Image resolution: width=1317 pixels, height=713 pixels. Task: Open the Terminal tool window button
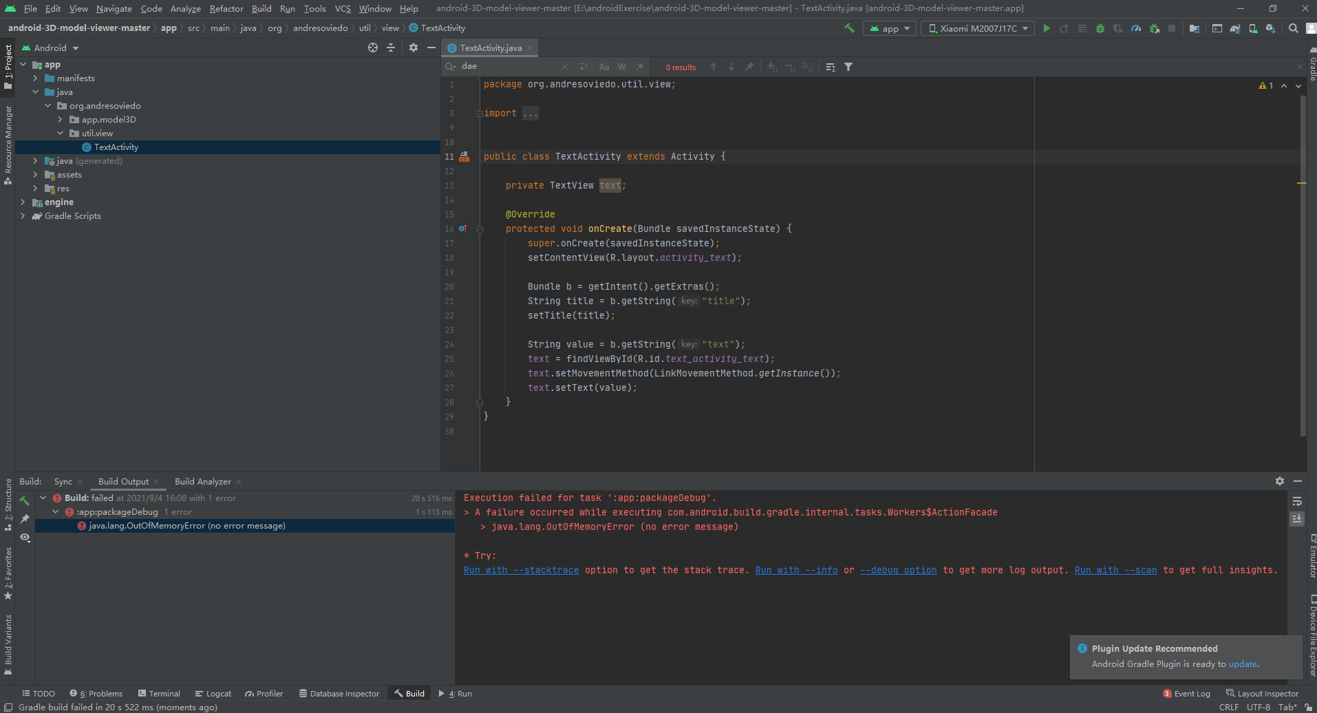(159, 693)
